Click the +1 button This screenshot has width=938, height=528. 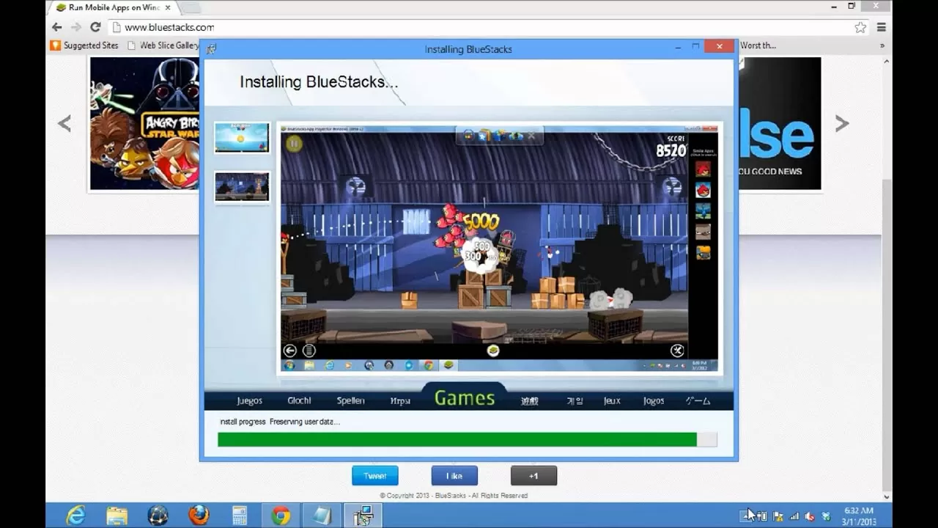(533, 476)
